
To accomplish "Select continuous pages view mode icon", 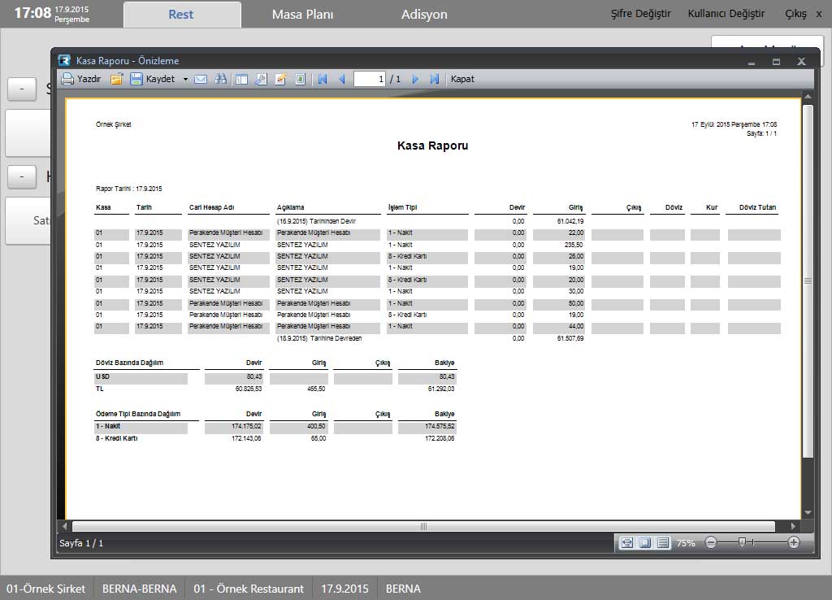I will pyautogui.click(x=663, y=542).
